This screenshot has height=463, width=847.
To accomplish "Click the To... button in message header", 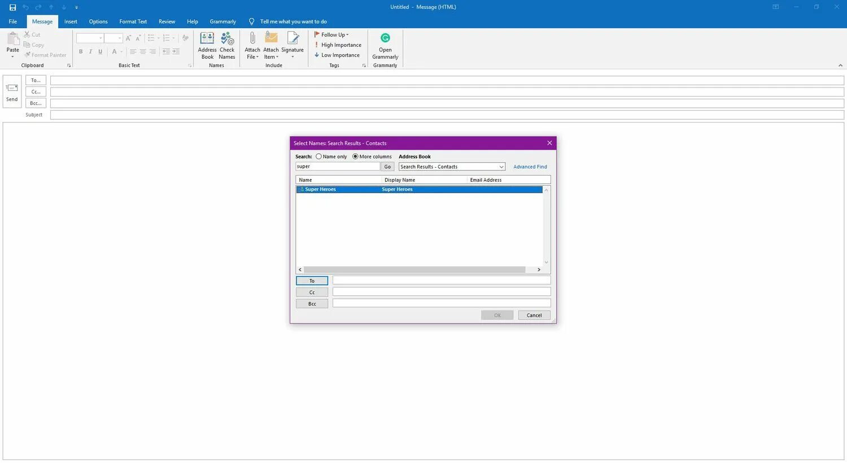I will 36,80.
